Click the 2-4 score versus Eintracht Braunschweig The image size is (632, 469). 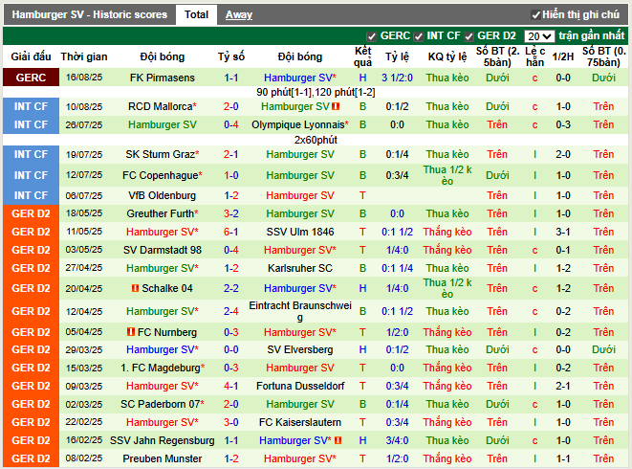[x=231, y=311]
